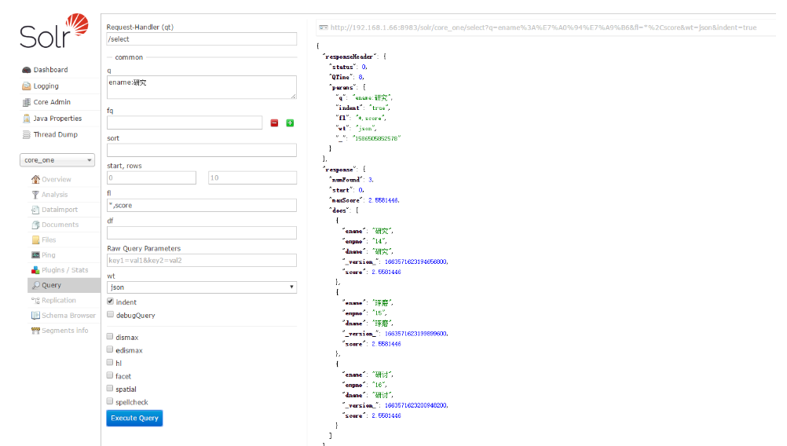This screenshot has width=787, height=446.
Task: Click the Analysis funnel icon
Action: pos(35,194)
